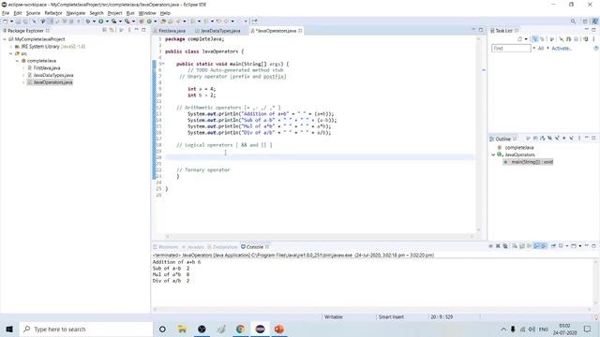The image size is (600, 337).
Task: Select FirstJava.java in Package Explorer
Action: pos(47,68)
